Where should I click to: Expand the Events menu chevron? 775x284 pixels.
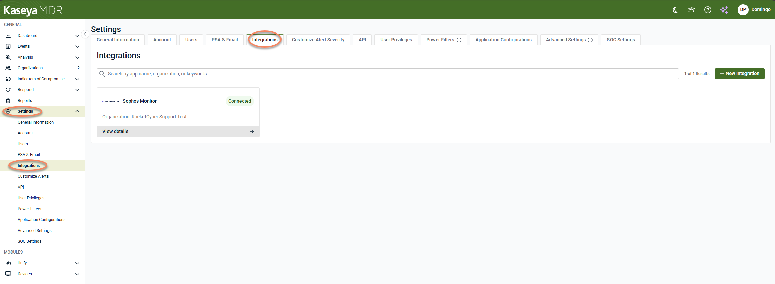click(x=77, y=46)
